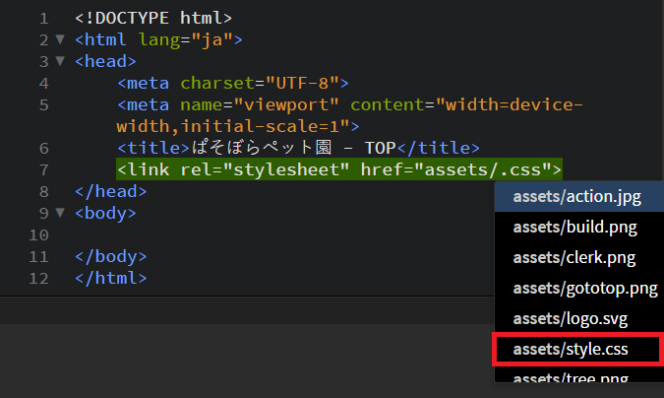Click line number 1 in gutter

(42, 19)
